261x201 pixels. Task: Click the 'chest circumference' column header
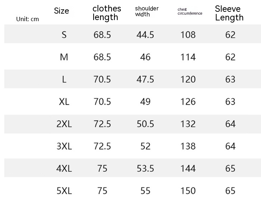[x=190, y=11]
